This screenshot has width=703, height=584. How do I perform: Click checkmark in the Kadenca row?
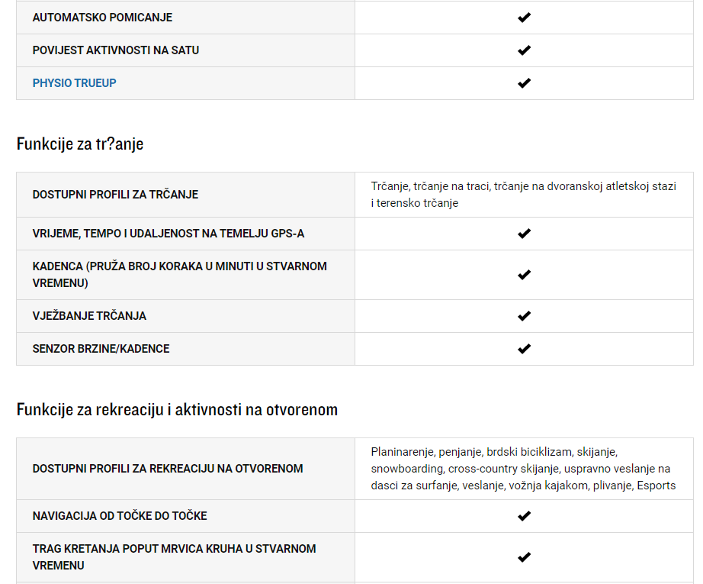(x=524, y=275)
